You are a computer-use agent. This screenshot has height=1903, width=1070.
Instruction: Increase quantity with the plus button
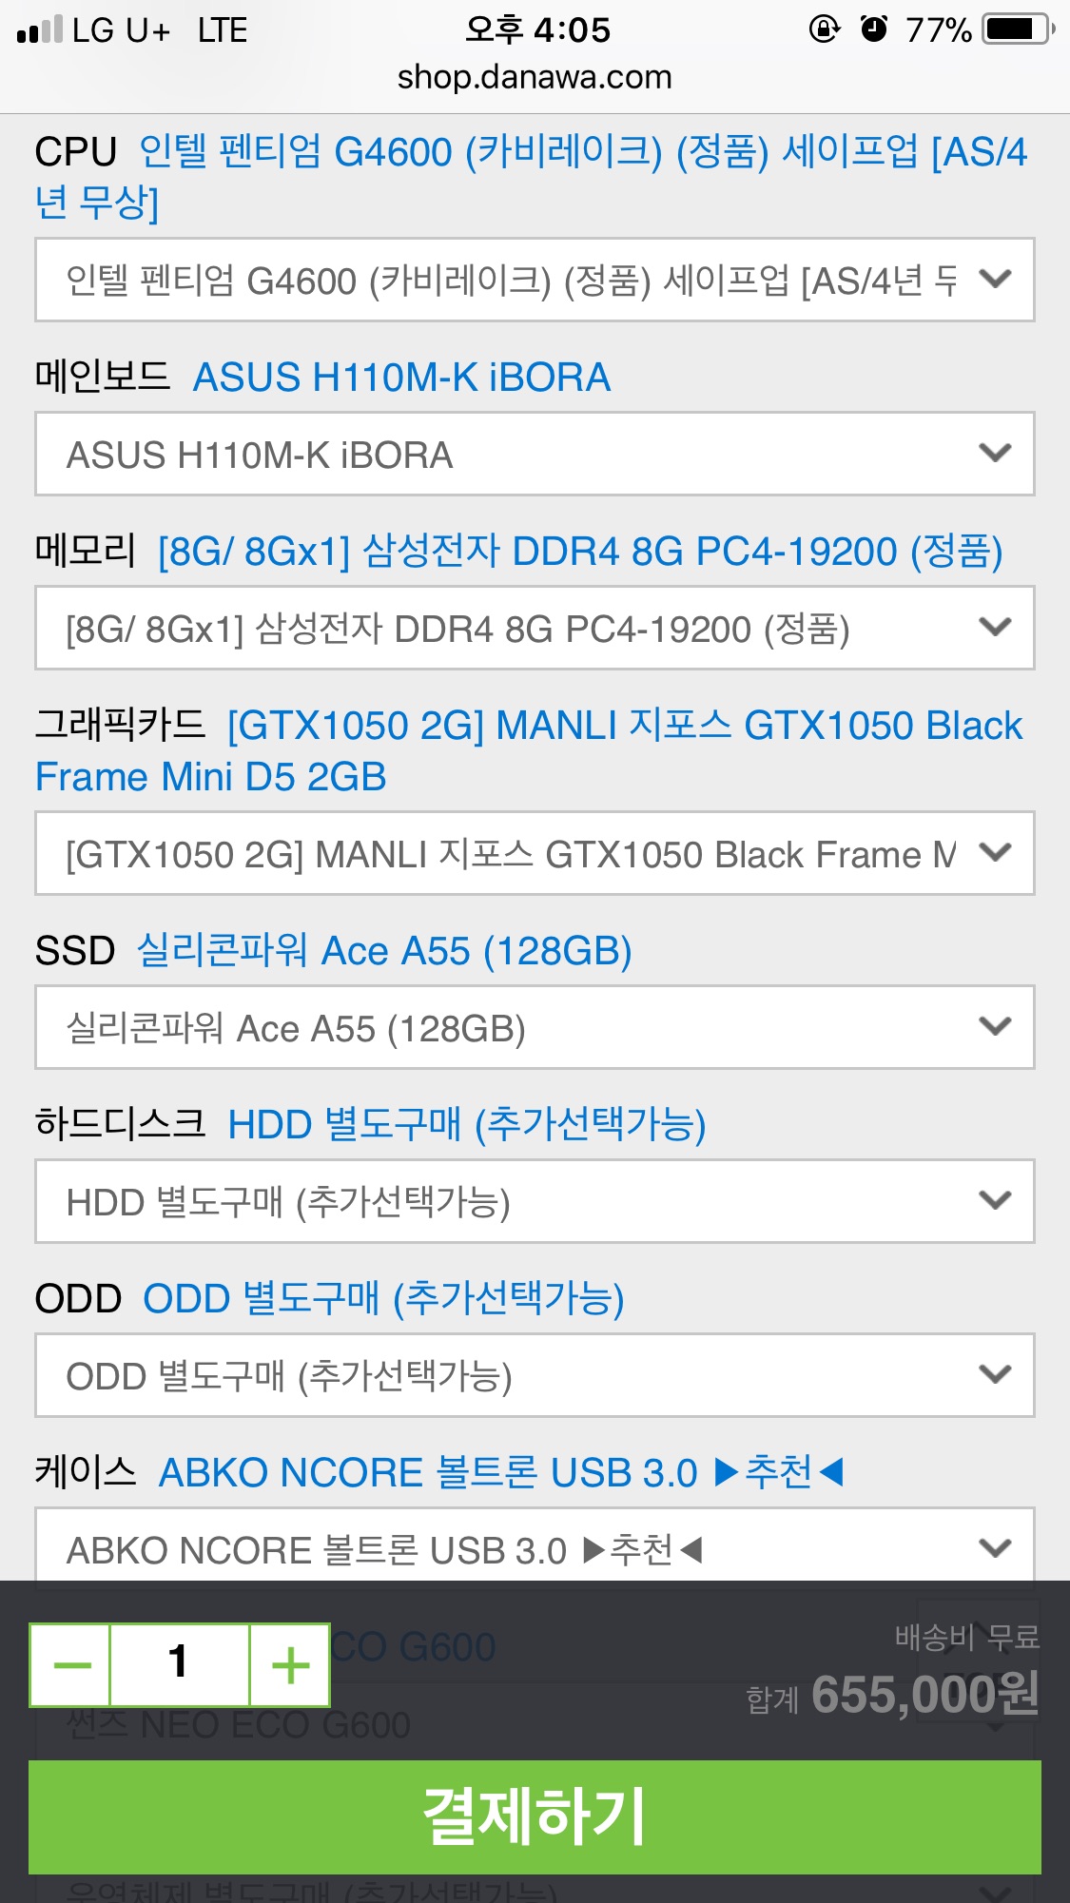click(290, 1665)
